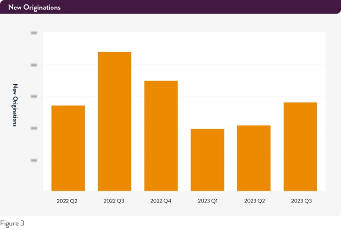Screen dimensions: 341x230
Task: Click the '2023 Q3' axis label
Action: pos(302,201)
